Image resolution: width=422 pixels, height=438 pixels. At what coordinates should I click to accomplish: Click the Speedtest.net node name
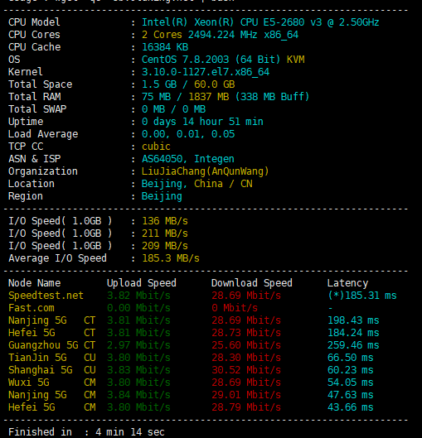(x=46, y=296)
